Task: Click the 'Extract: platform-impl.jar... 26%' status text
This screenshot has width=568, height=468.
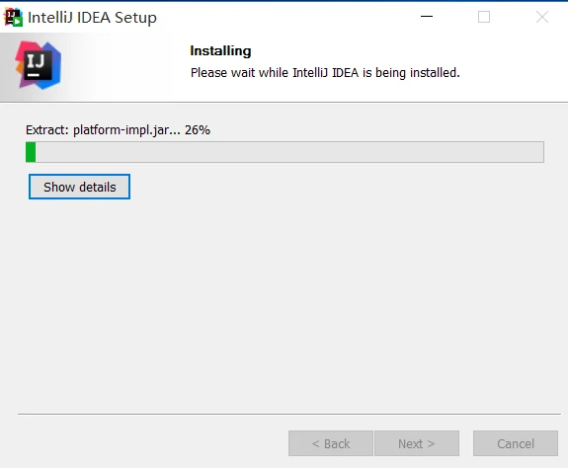Action: click(x=118, y=130)
